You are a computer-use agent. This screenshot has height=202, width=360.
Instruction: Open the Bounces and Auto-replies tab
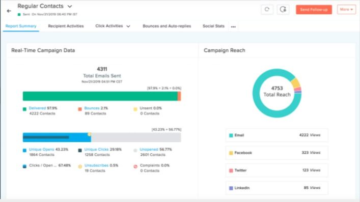167,26
